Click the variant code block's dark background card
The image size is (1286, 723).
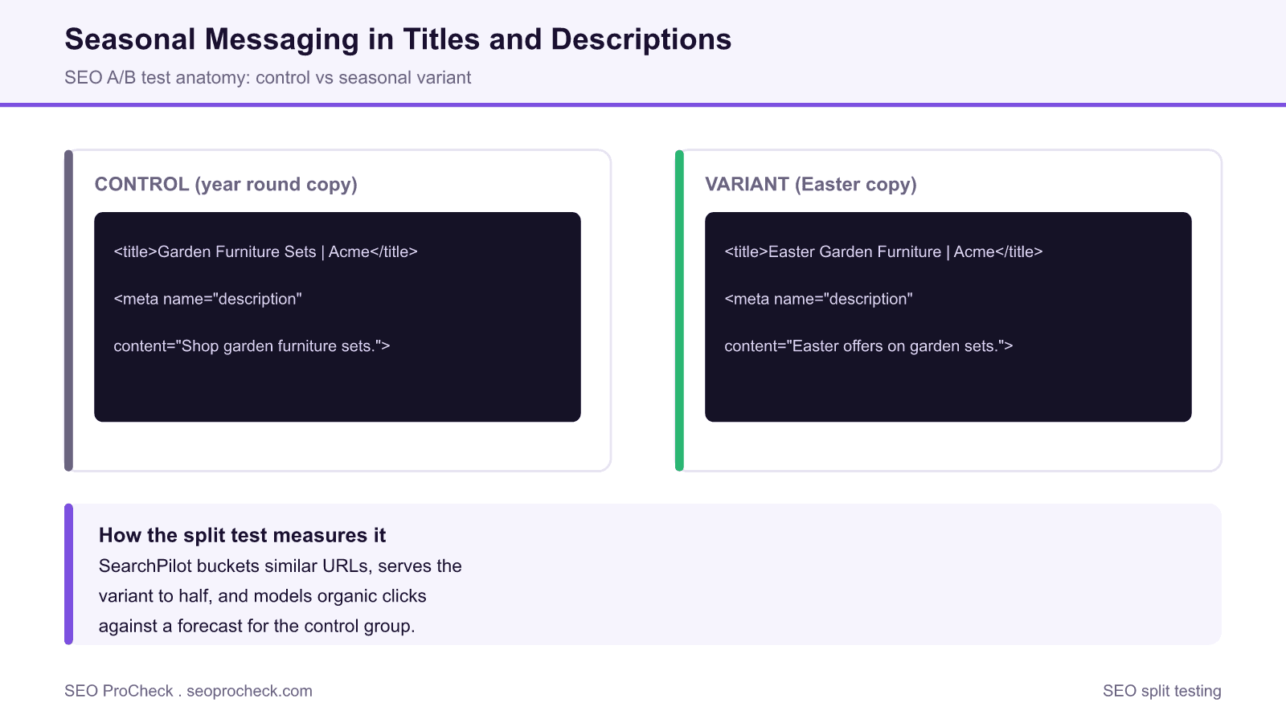[x=948, y=317]
